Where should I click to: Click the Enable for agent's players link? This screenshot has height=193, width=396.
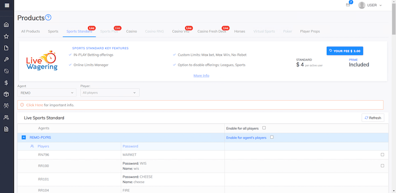pos(246,138)
